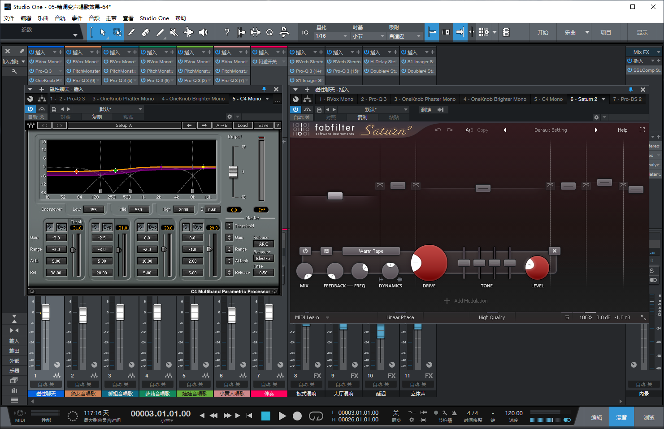Viewport: 664px width, 429px height.
Task: Open the 音轨 menu
Action: [x=60, y=18]
